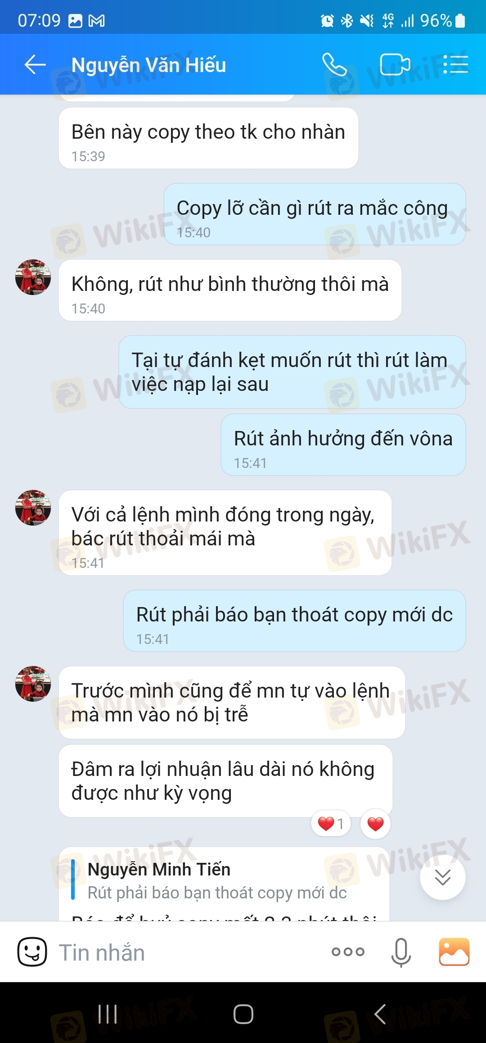The width and height of the screenshot is (486, 1043).
Task: Jump to latest messages with double chevron
Action: click(443, 877)
